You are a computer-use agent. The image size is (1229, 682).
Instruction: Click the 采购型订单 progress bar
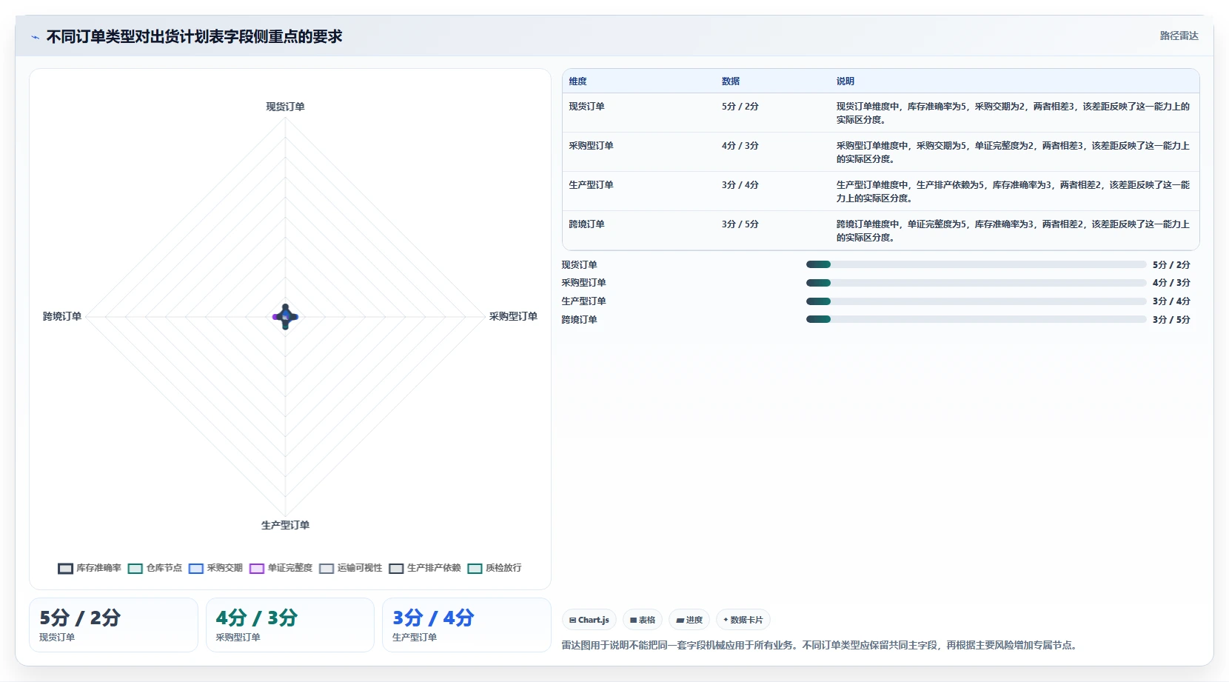tap(976, 283)
